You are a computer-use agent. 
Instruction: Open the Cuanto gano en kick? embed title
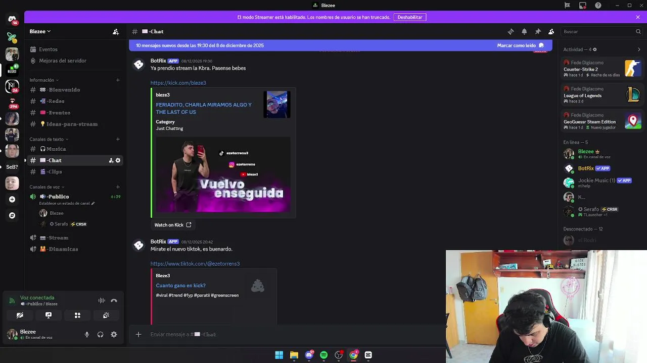click(180, 286)
